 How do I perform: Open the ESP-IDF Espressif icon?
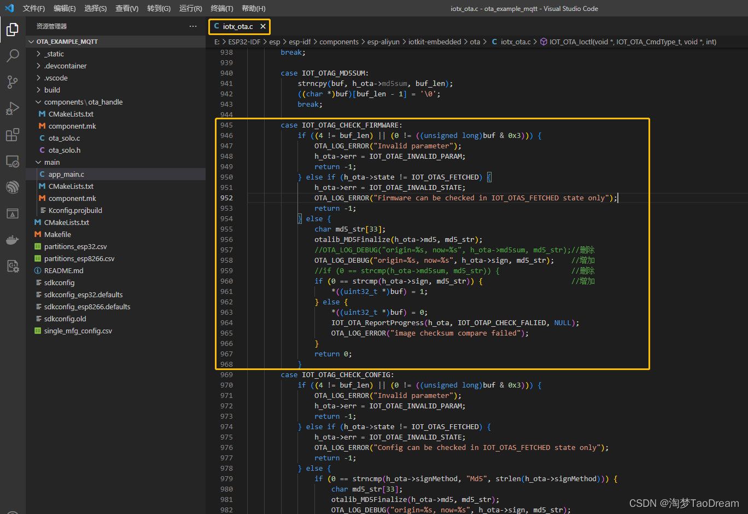12,187
